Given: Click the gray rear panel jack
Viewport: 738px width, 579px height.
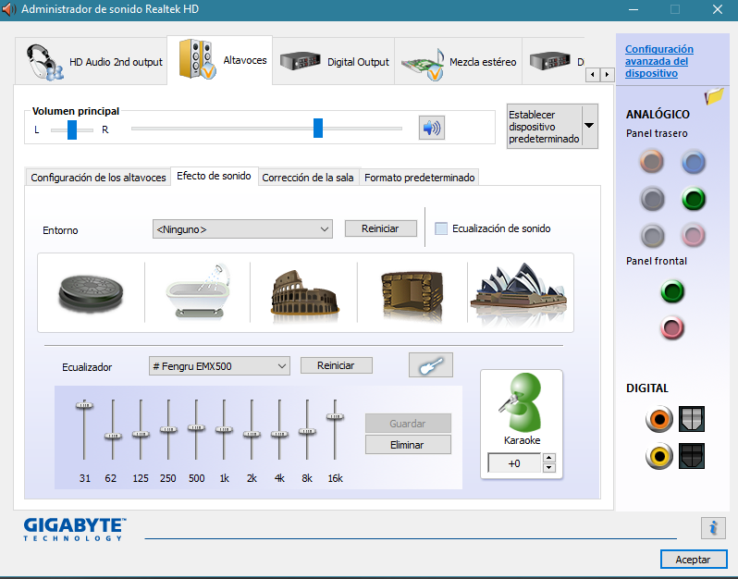Looking at the screenshot, I should pyautogui.click(x=652, y=235).
